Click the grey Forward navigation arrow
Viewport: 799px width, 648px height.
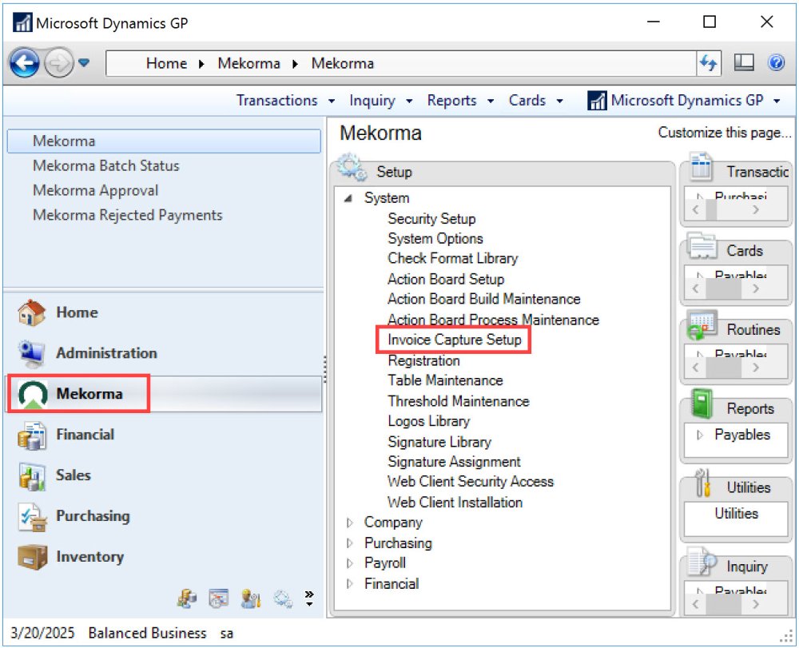pos(58,63)
